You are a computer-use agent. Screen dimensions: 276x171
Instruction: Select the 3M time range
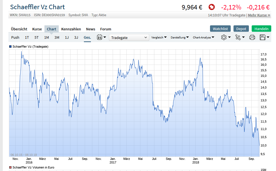click(57, 38)
